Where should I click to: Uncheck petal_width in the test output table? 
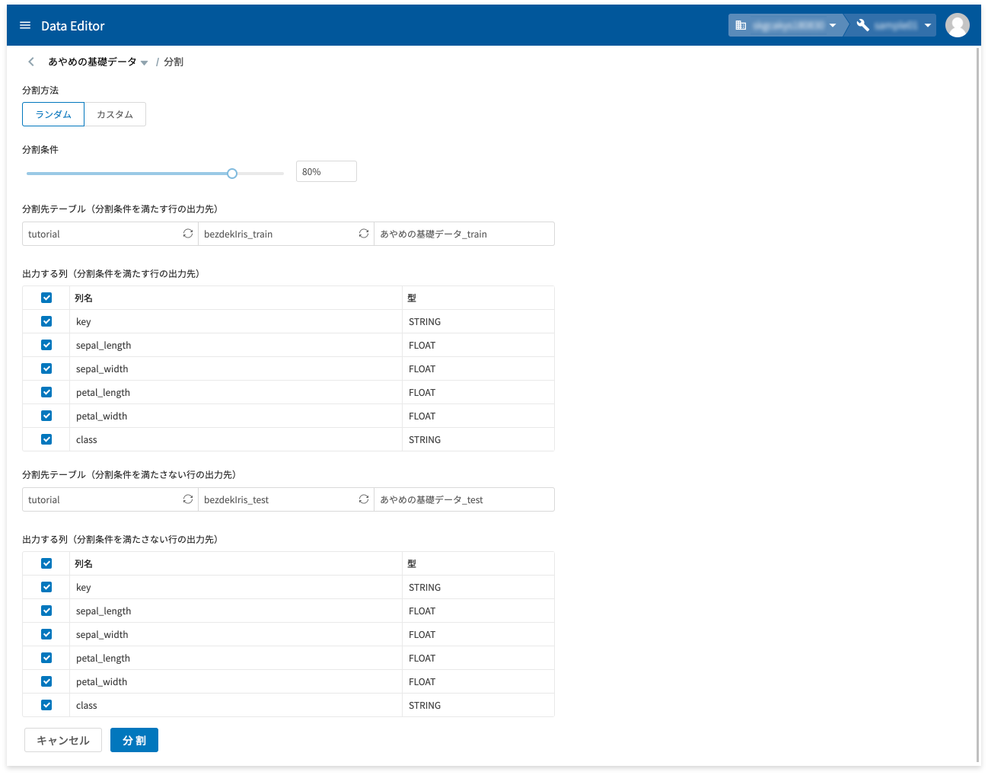(46, 681)
